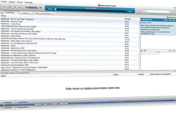
Task: Sort results by Nome column header
Action: pyautogui.click(x=4, y=16)
